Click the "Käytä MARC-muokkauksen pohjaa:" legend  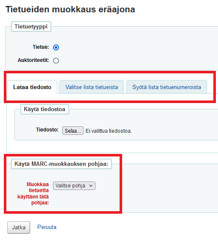pyautogui.click(x=61, y=164)
